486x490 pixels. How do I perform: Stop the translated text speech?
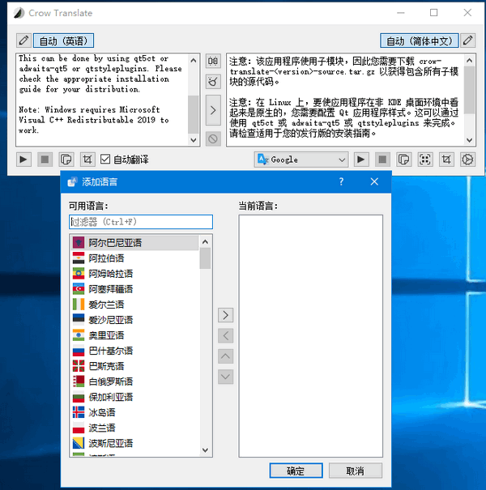[x=382, y=160]
